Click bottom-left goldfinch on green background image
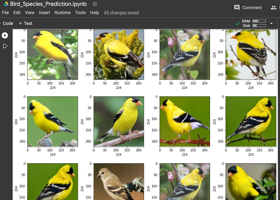 click(x=53, y=182)
